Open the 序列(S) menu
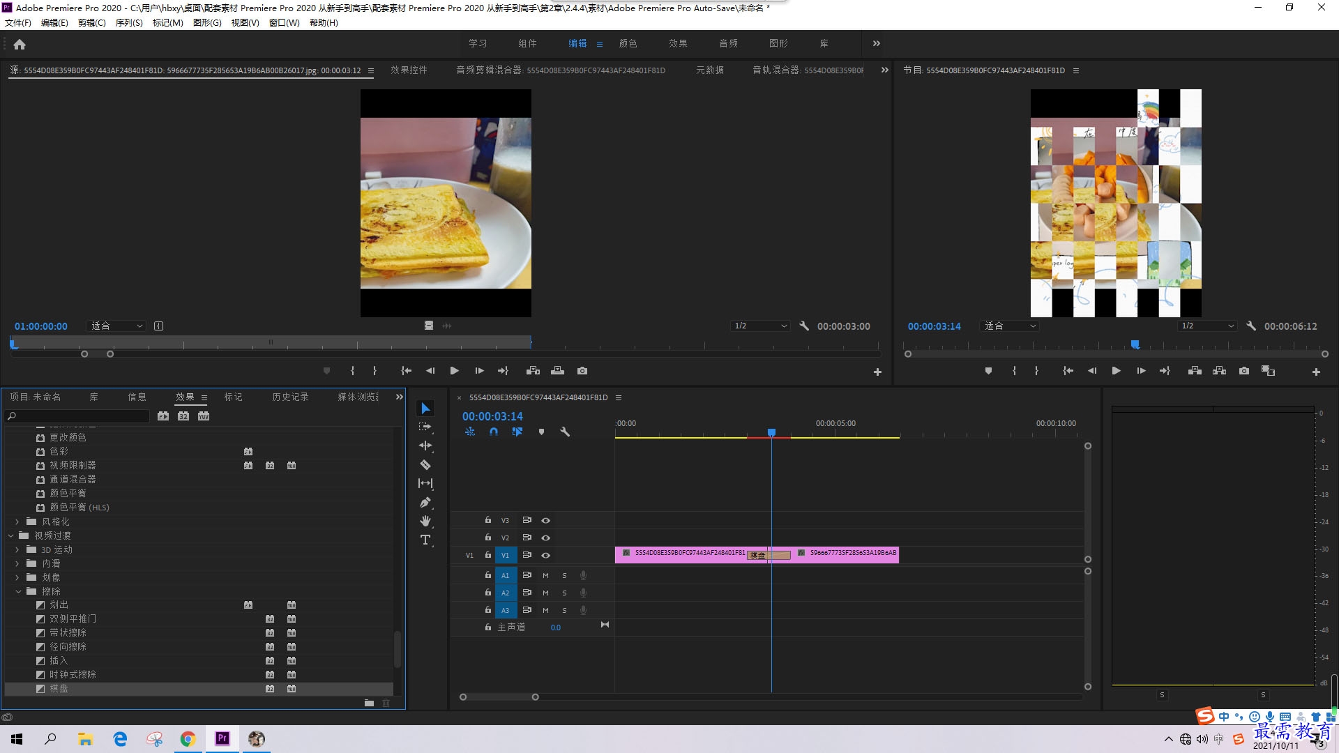The image size is (1339, 753). point(129,23)
